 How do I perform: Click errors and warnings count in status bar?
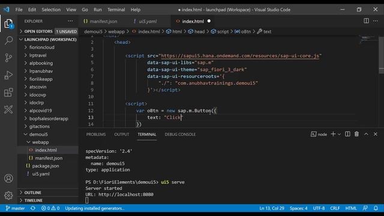click(50, 208)
